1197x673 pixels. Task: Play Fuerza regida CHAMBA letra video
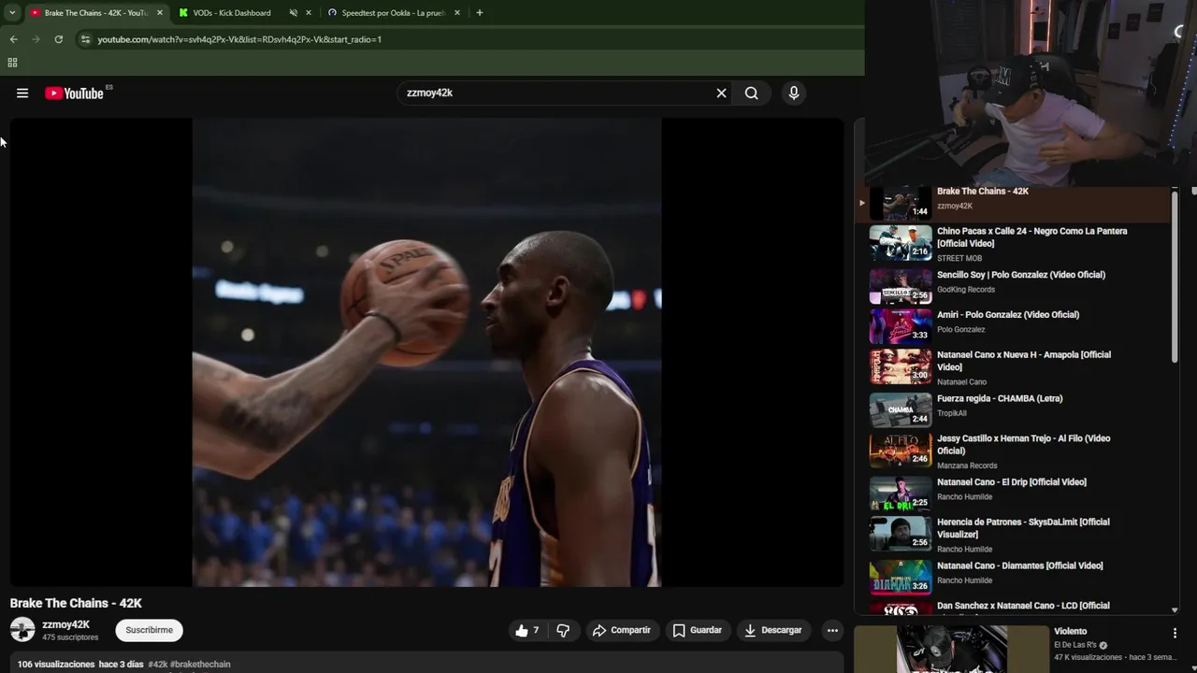click(1015, 408)
